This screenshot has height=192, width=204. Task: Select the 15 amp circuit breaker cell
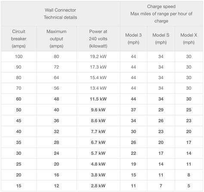click(19, 186)
